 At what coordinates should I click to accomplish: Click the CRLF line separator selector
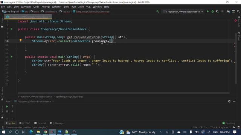203,127
